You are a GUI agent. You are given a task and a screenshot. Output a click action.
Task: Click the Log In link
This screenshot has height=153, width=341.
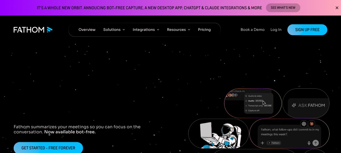(x=276, y=29)
